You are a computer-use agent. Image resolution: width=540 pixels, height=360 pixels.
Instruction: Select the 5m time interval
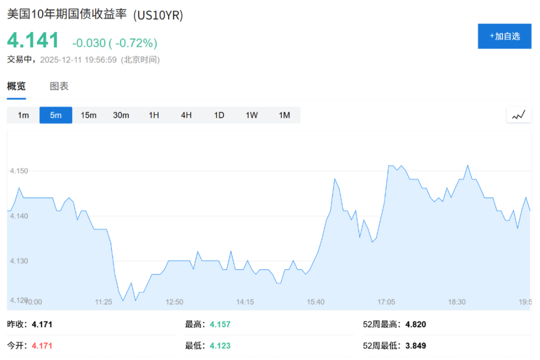[x=55, y=115]
